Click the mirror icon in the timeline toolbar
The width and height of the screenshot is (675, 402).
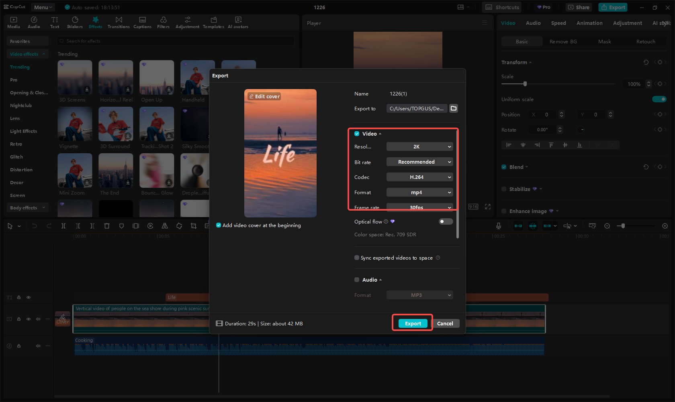[165, 225]
